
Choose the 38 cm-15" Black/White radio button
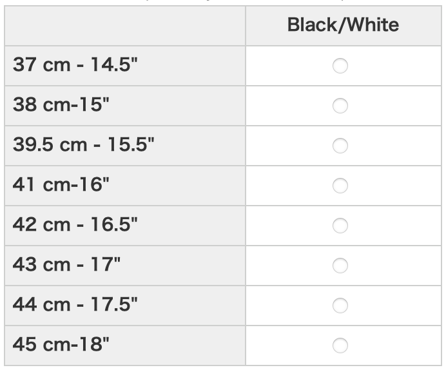point(340,106)
